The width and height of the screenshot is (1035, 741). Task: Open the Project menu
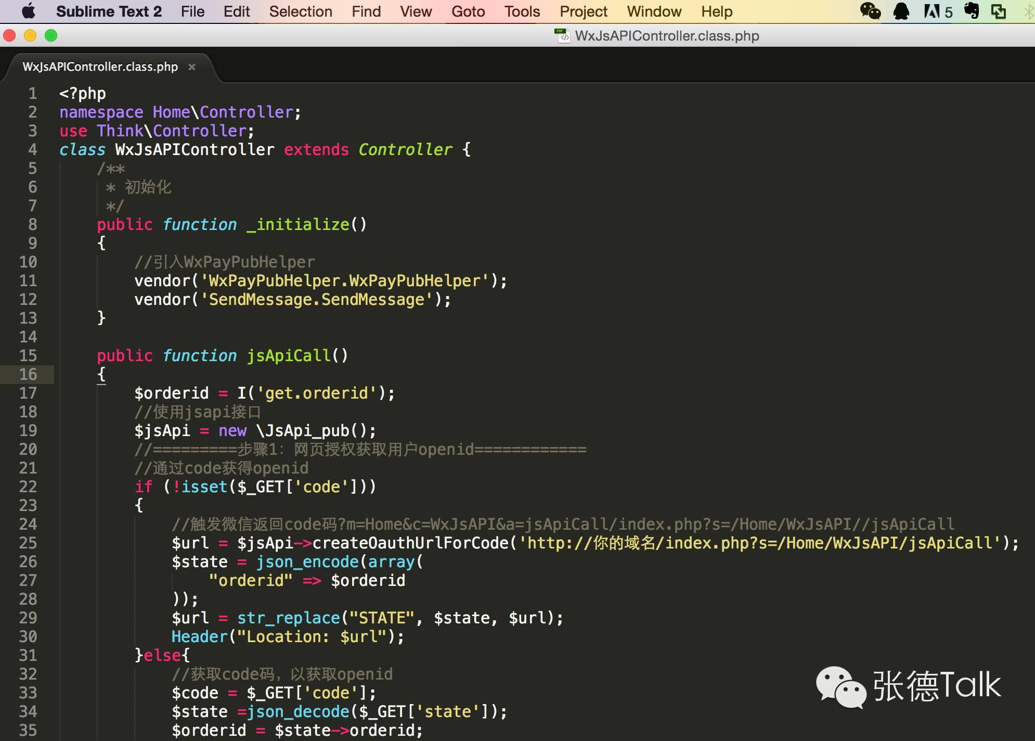[583, 11]
